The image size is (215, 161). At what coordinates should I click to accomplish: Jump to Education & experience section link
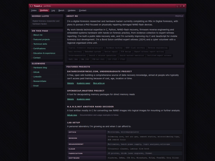44,53
